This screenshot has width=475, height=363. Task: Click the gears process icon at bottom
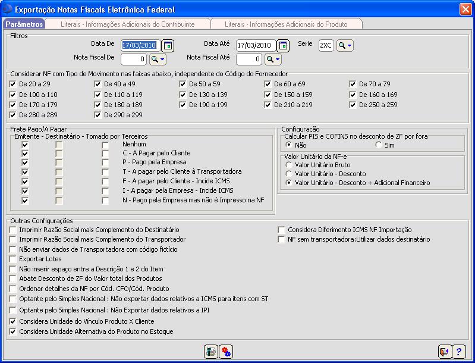(x=227, y=352)
